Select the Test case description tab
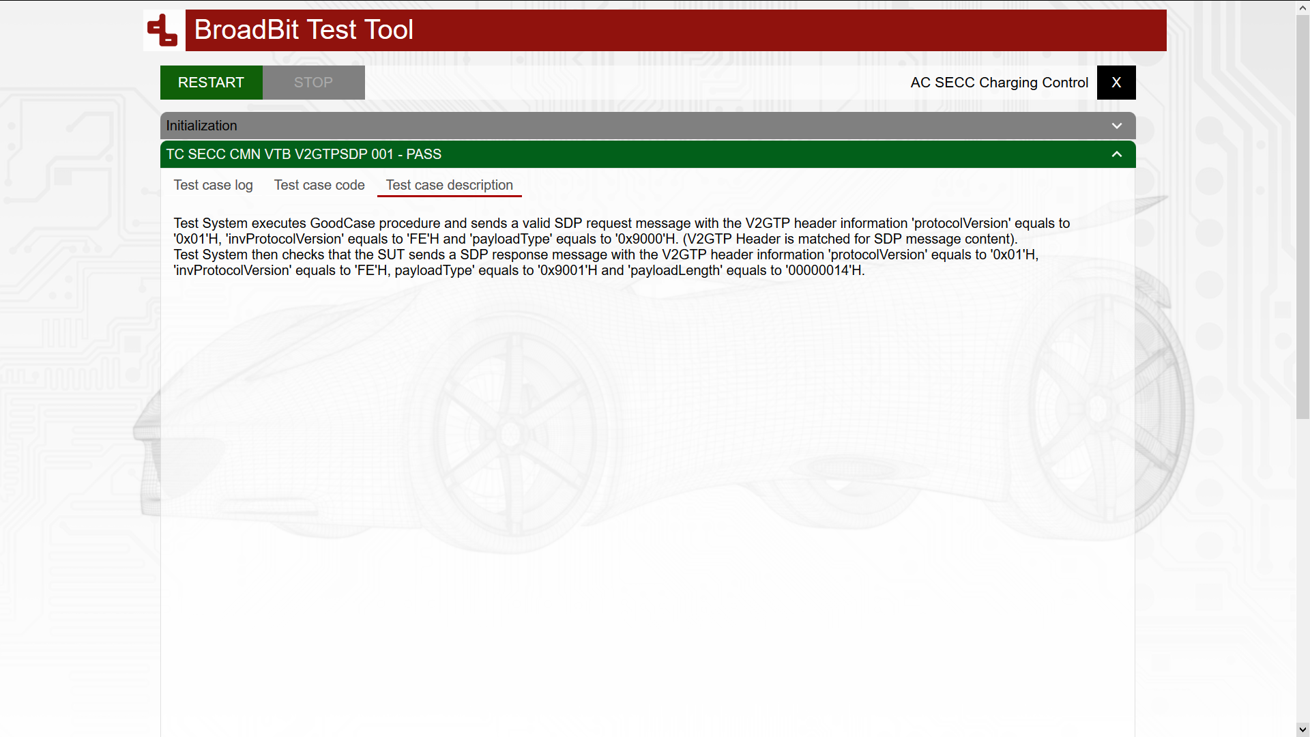 [x=450, y=185]
